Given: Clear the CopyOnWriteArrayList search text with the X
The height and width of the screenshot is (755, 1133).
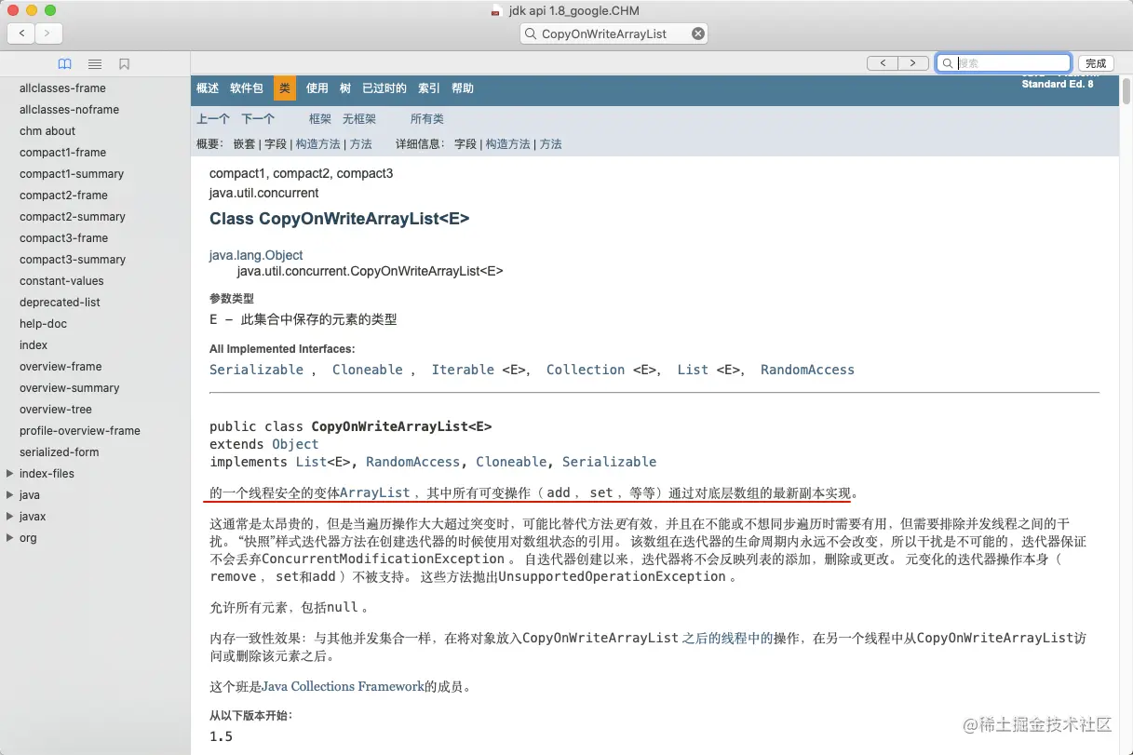Looking at the screenshot, I should click(697, 33).
